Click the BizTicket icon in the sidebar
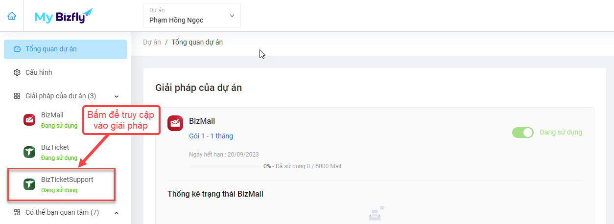 pyautogui.click(x=29, y=152)
